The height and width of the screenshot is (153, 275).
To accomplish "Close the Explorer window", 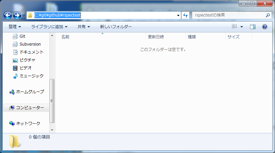I will click(x=265, y=4).
